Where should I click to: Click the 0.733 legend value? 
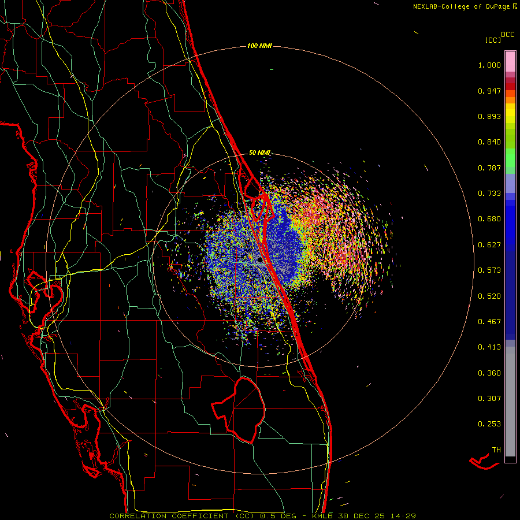[489, 194]
